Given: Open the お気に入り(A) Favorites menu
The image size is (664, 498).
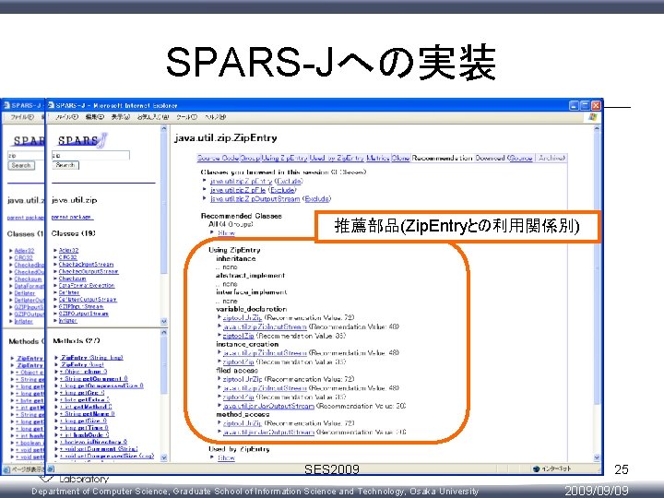Looking at the screenshot, I should [x=153, y=117].
